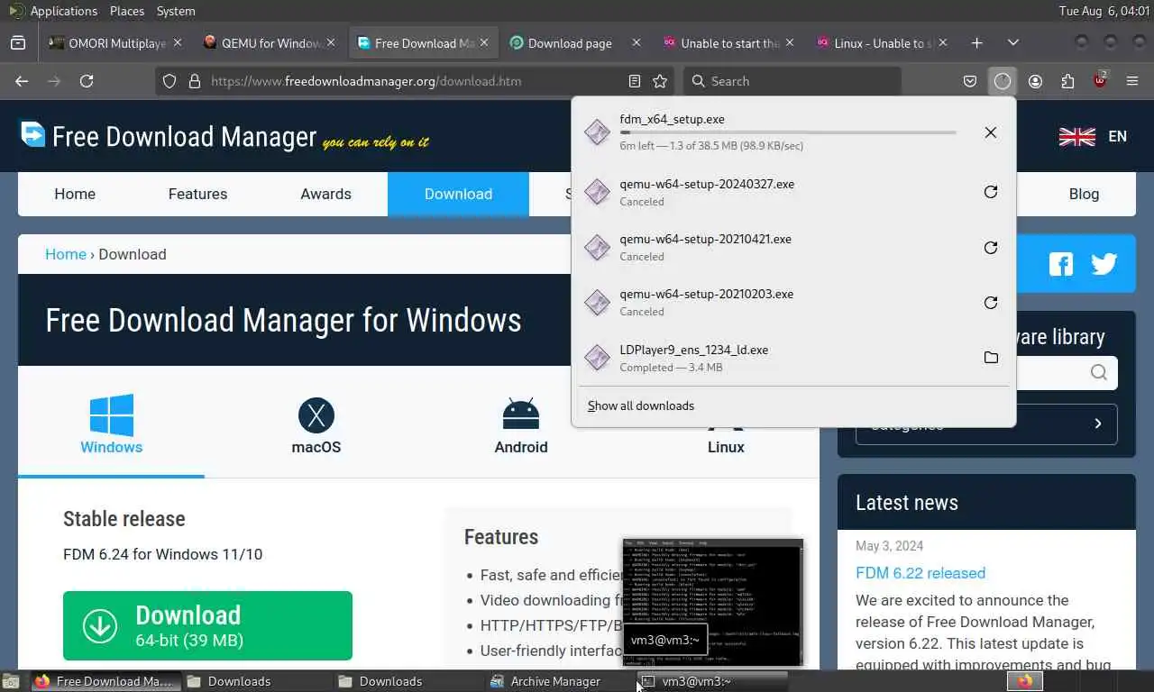Go back to the previous page

[x=22, y=81]
